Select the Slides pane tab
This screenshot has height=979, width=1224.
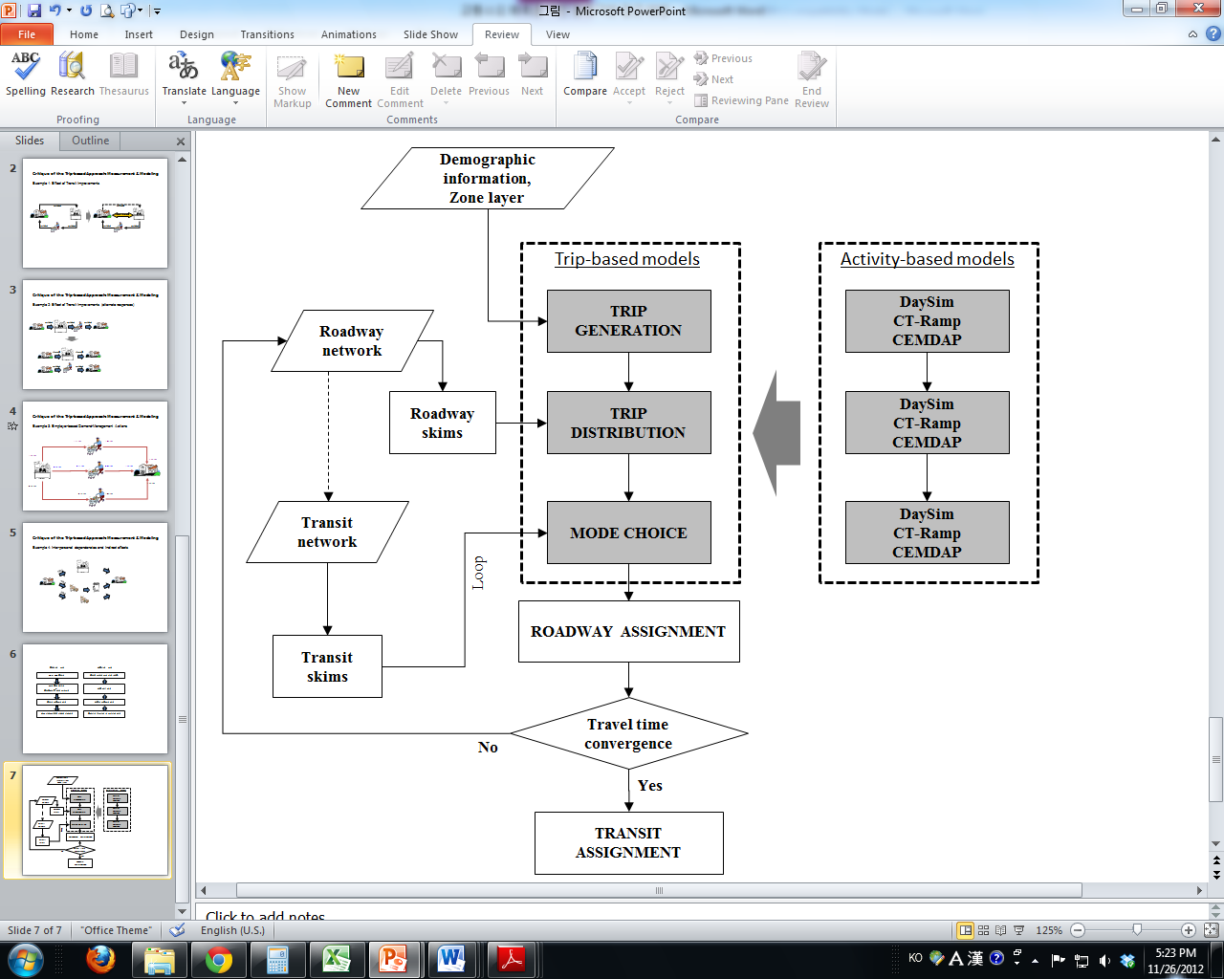(30, 141)
